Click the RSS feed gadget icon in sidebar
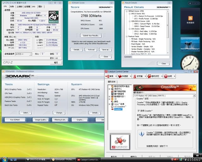This screenshot has height=162, width=202. click(x=190, y=18)
